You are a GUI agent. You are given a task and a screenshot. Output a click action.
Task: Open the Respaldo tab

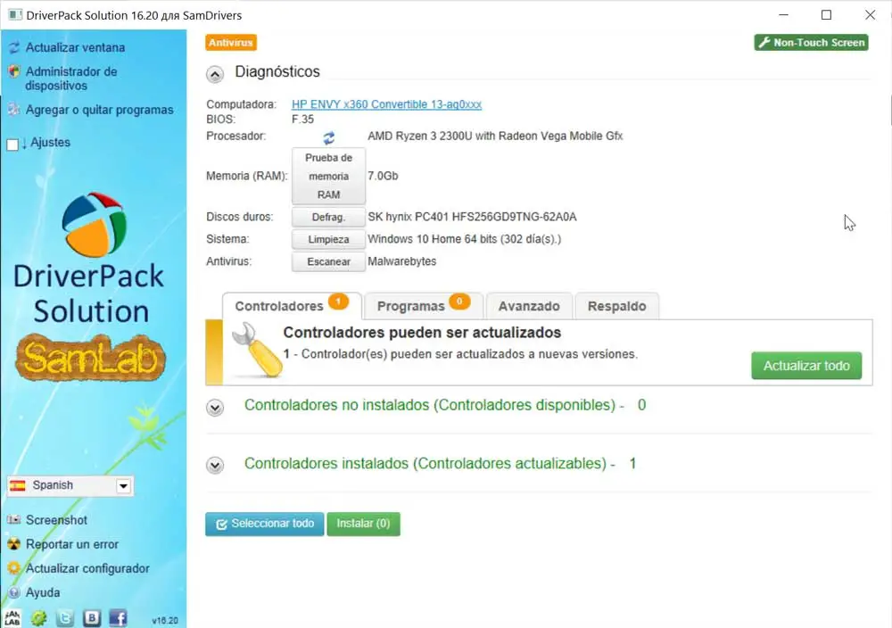(617, 306)
